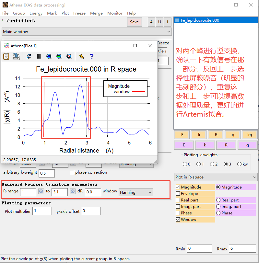Copy plot to clipboard icon
The width and height of the screenshot is (259, 263).
tap(6, 56)
